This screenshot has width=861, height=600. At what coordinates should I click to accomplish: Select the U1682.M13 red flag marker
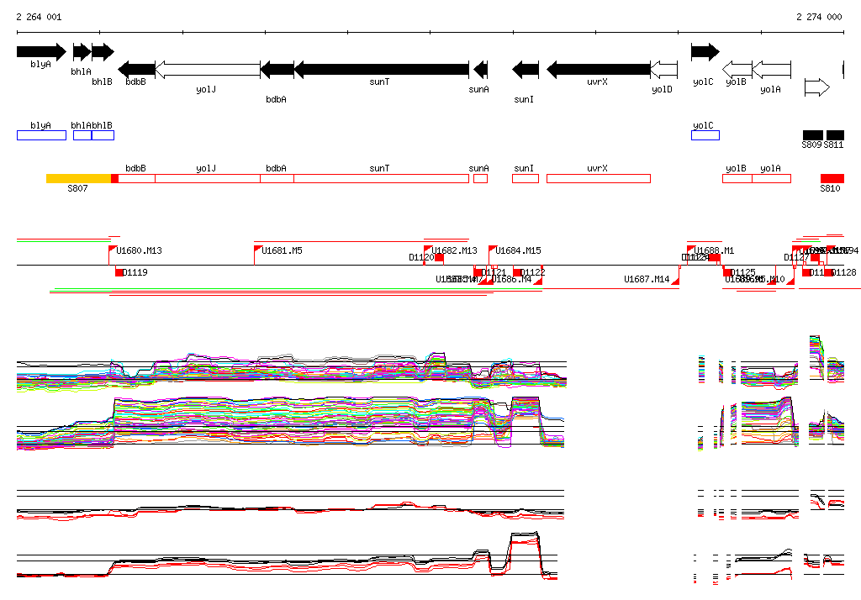[x=428, y=250]
